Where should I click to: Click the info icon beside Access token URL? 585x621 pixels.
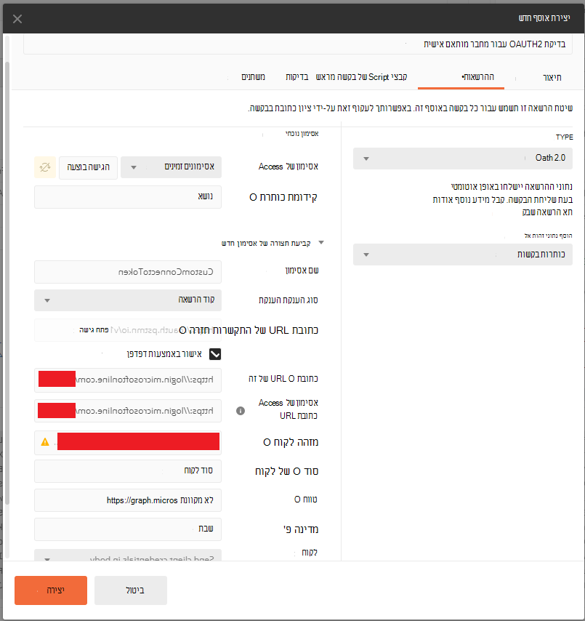pyautogui.click(x=241, y=411)
